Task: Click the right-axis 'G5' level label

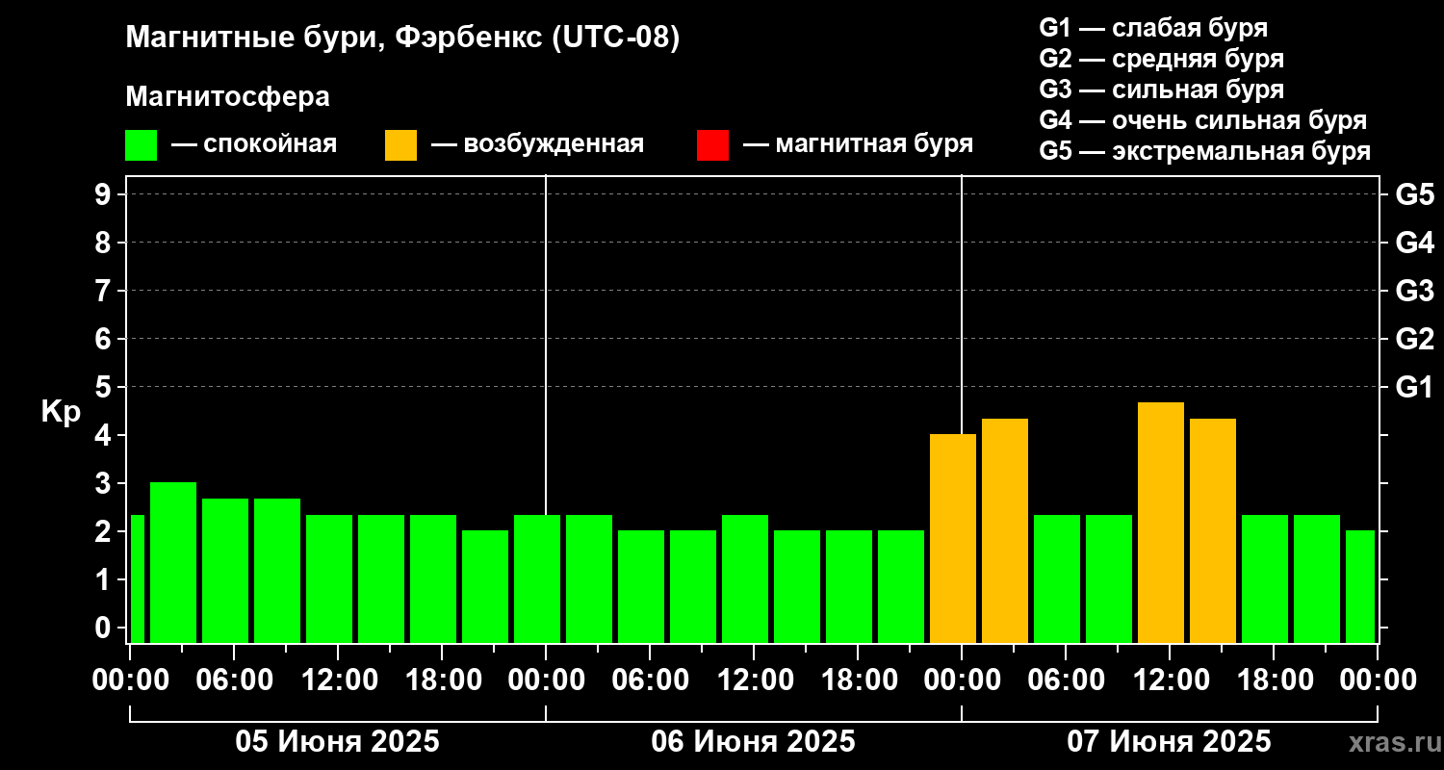Action: pos(1415,194)
